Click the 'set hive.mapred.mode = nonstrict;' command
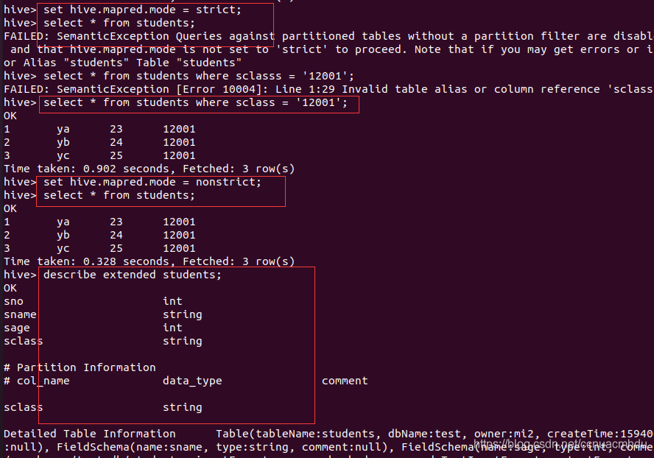The image size is (654, 458). click(x=152, y=182)
